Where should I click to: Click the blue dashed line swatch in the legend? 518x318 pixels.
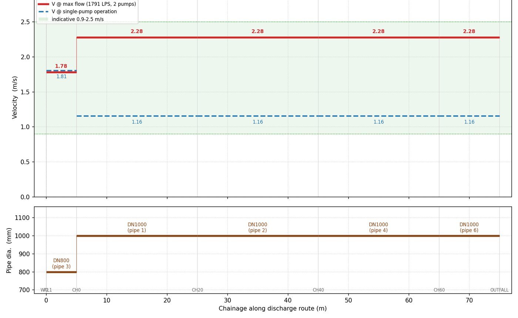[44, 11]
